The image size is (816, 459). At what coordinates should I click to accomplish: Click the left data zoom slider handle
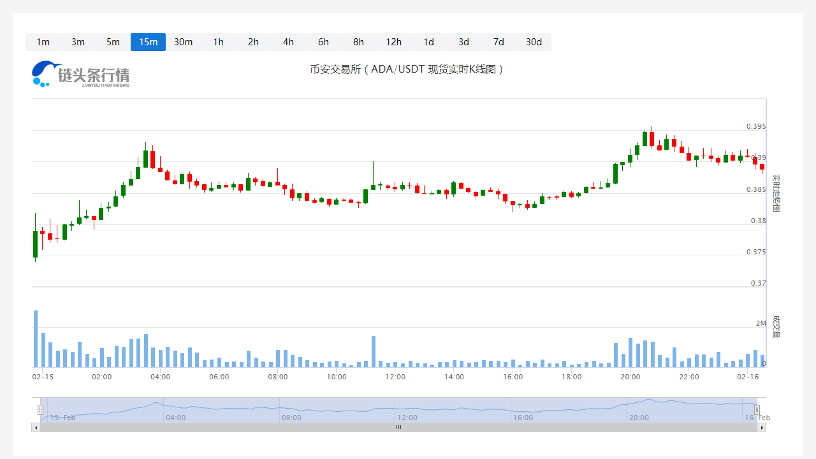pos(40,410)
